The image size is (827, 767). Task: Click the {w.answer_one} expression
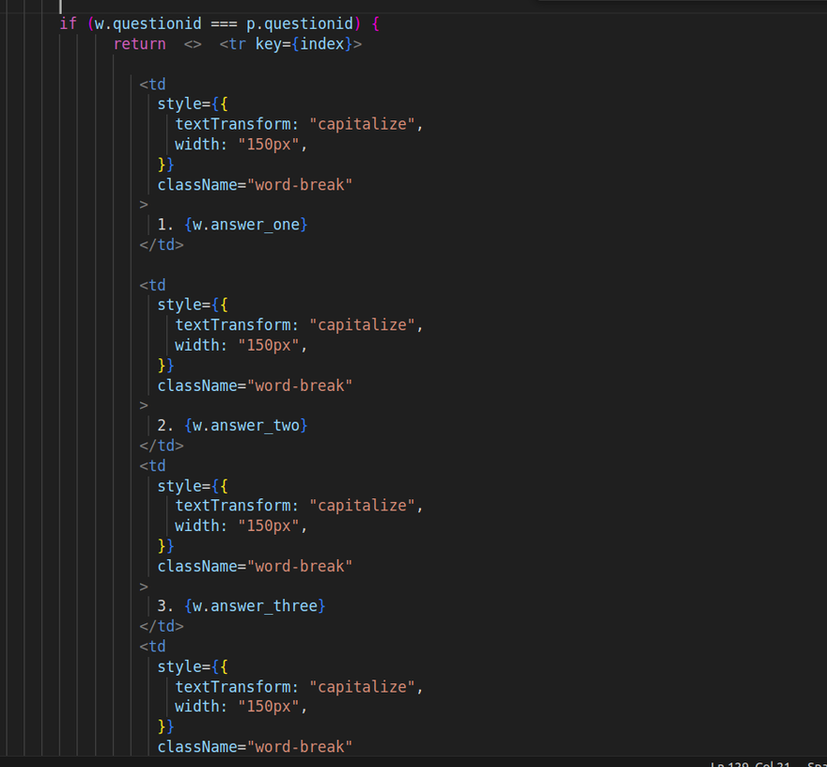click(246, 225)
